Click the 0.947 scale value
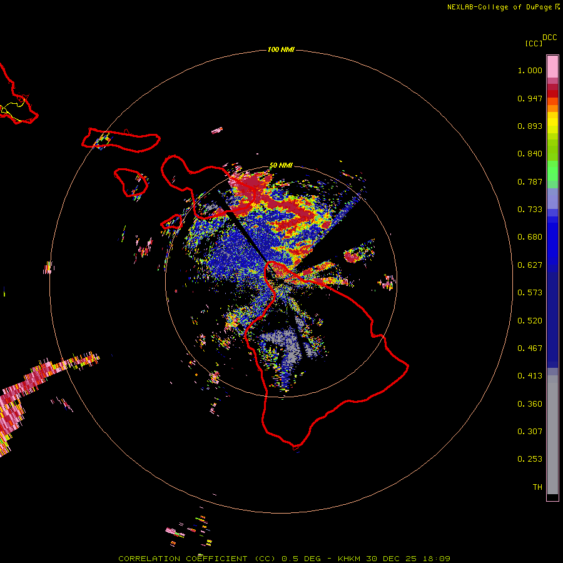The image size is (563, 563). tap(530, 98)
